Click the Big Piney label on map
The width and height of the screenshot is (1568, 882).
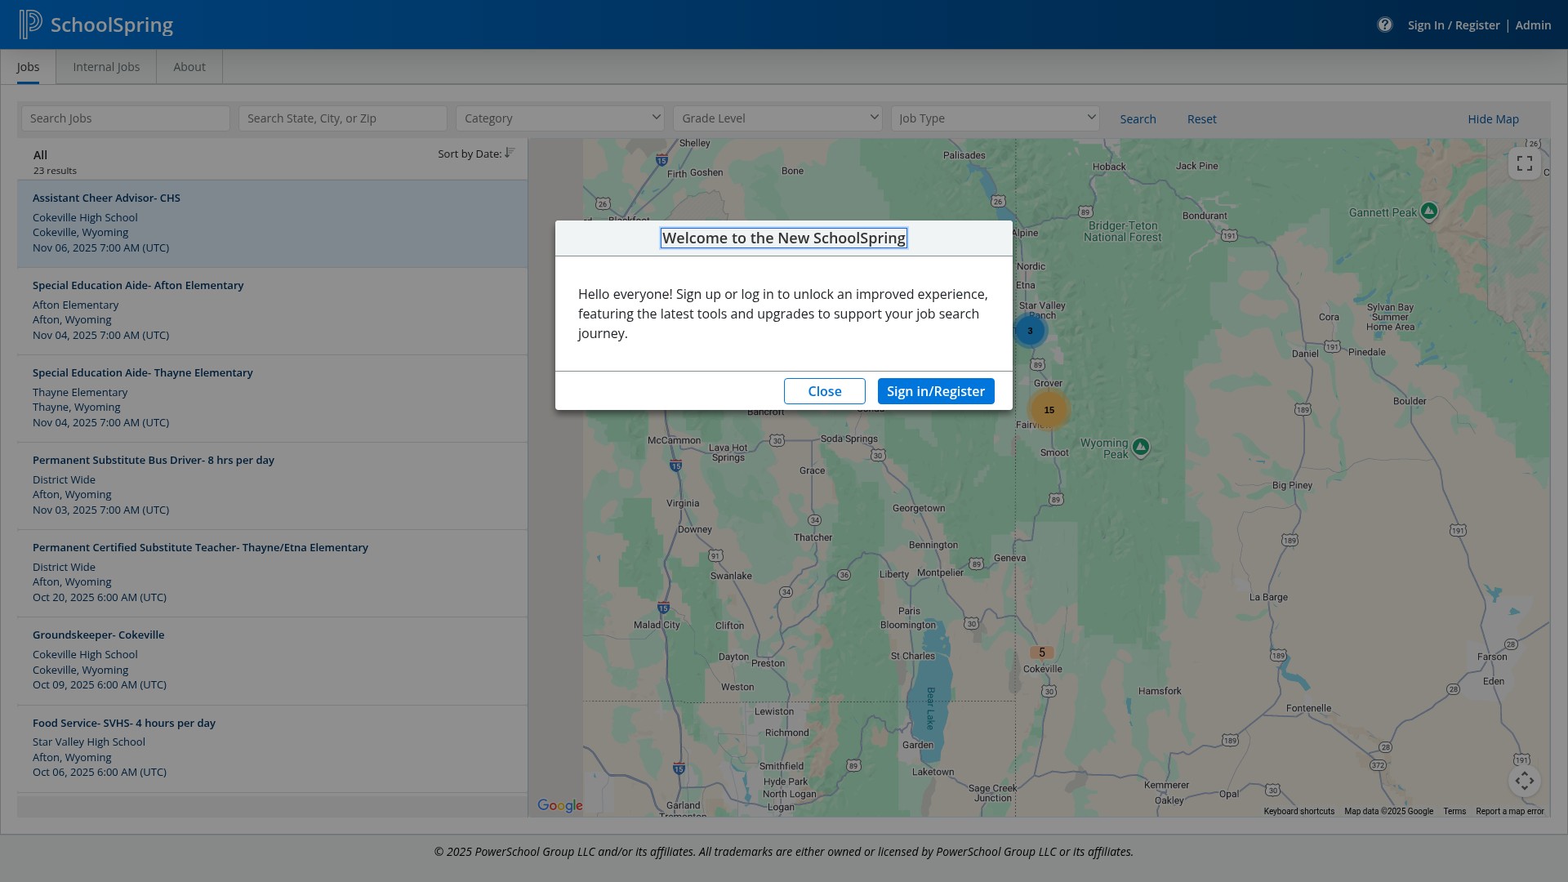click(1292, 485)
